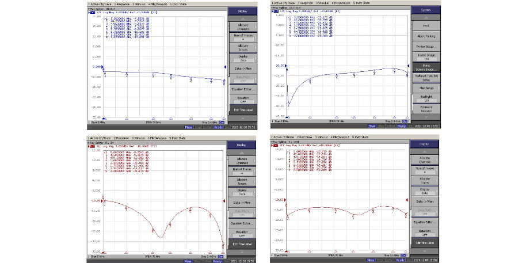526x263 pixels.
Task: Open Equation Editor in bottom-left panel
Action: [x=241, y=223]
